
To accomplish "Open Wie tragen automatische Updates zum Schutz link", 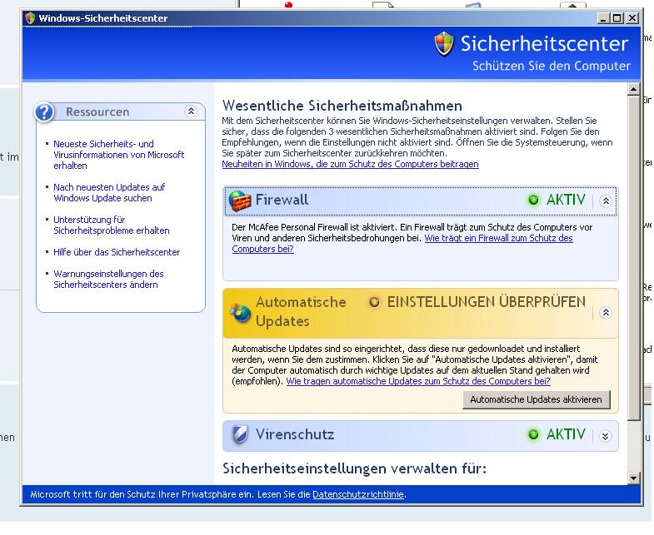I will [418, 381].
